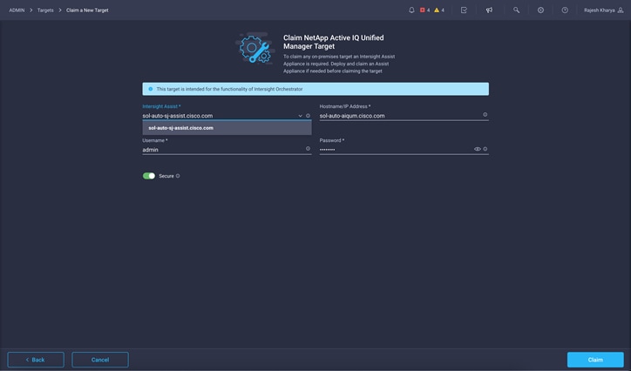The width and height of the screenshot is (631, 371).
Task: Show info for Password field
Action: tap(485, 149)
